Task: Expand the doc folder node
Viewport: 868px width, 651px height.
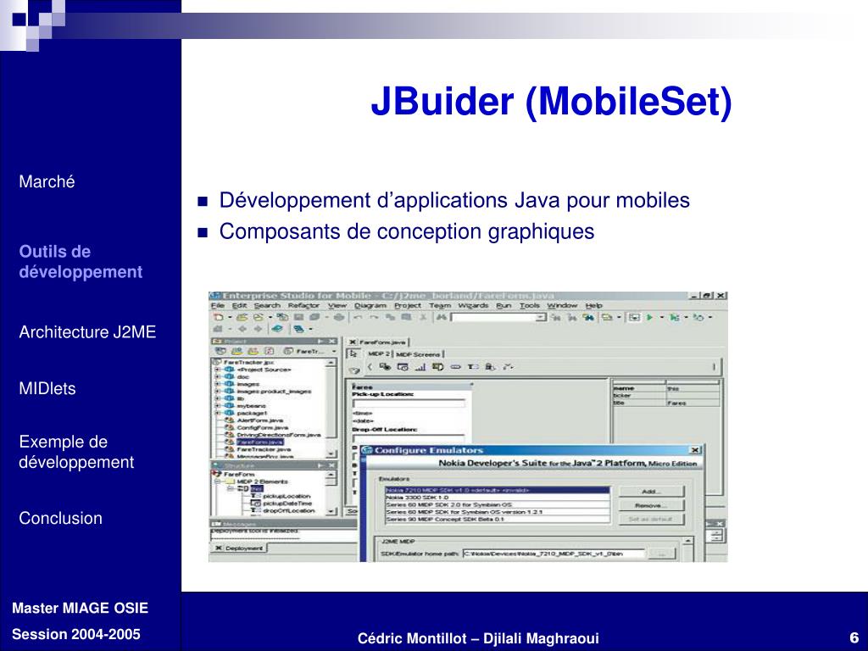Action: coord(217,377)
